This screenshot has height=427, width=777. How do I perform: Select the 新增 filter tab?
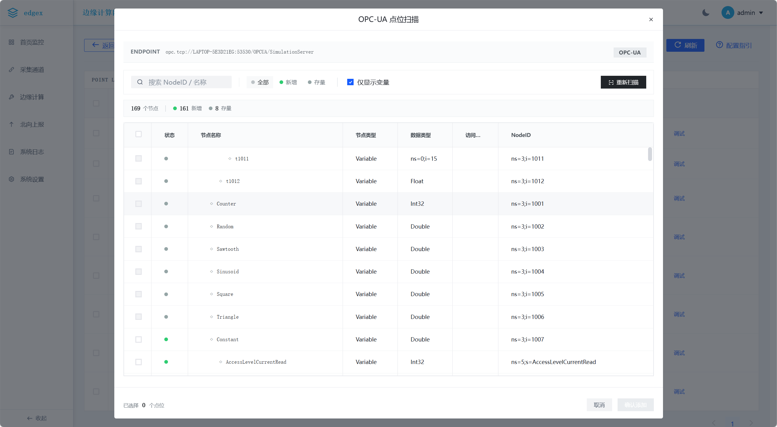point(288,82)
